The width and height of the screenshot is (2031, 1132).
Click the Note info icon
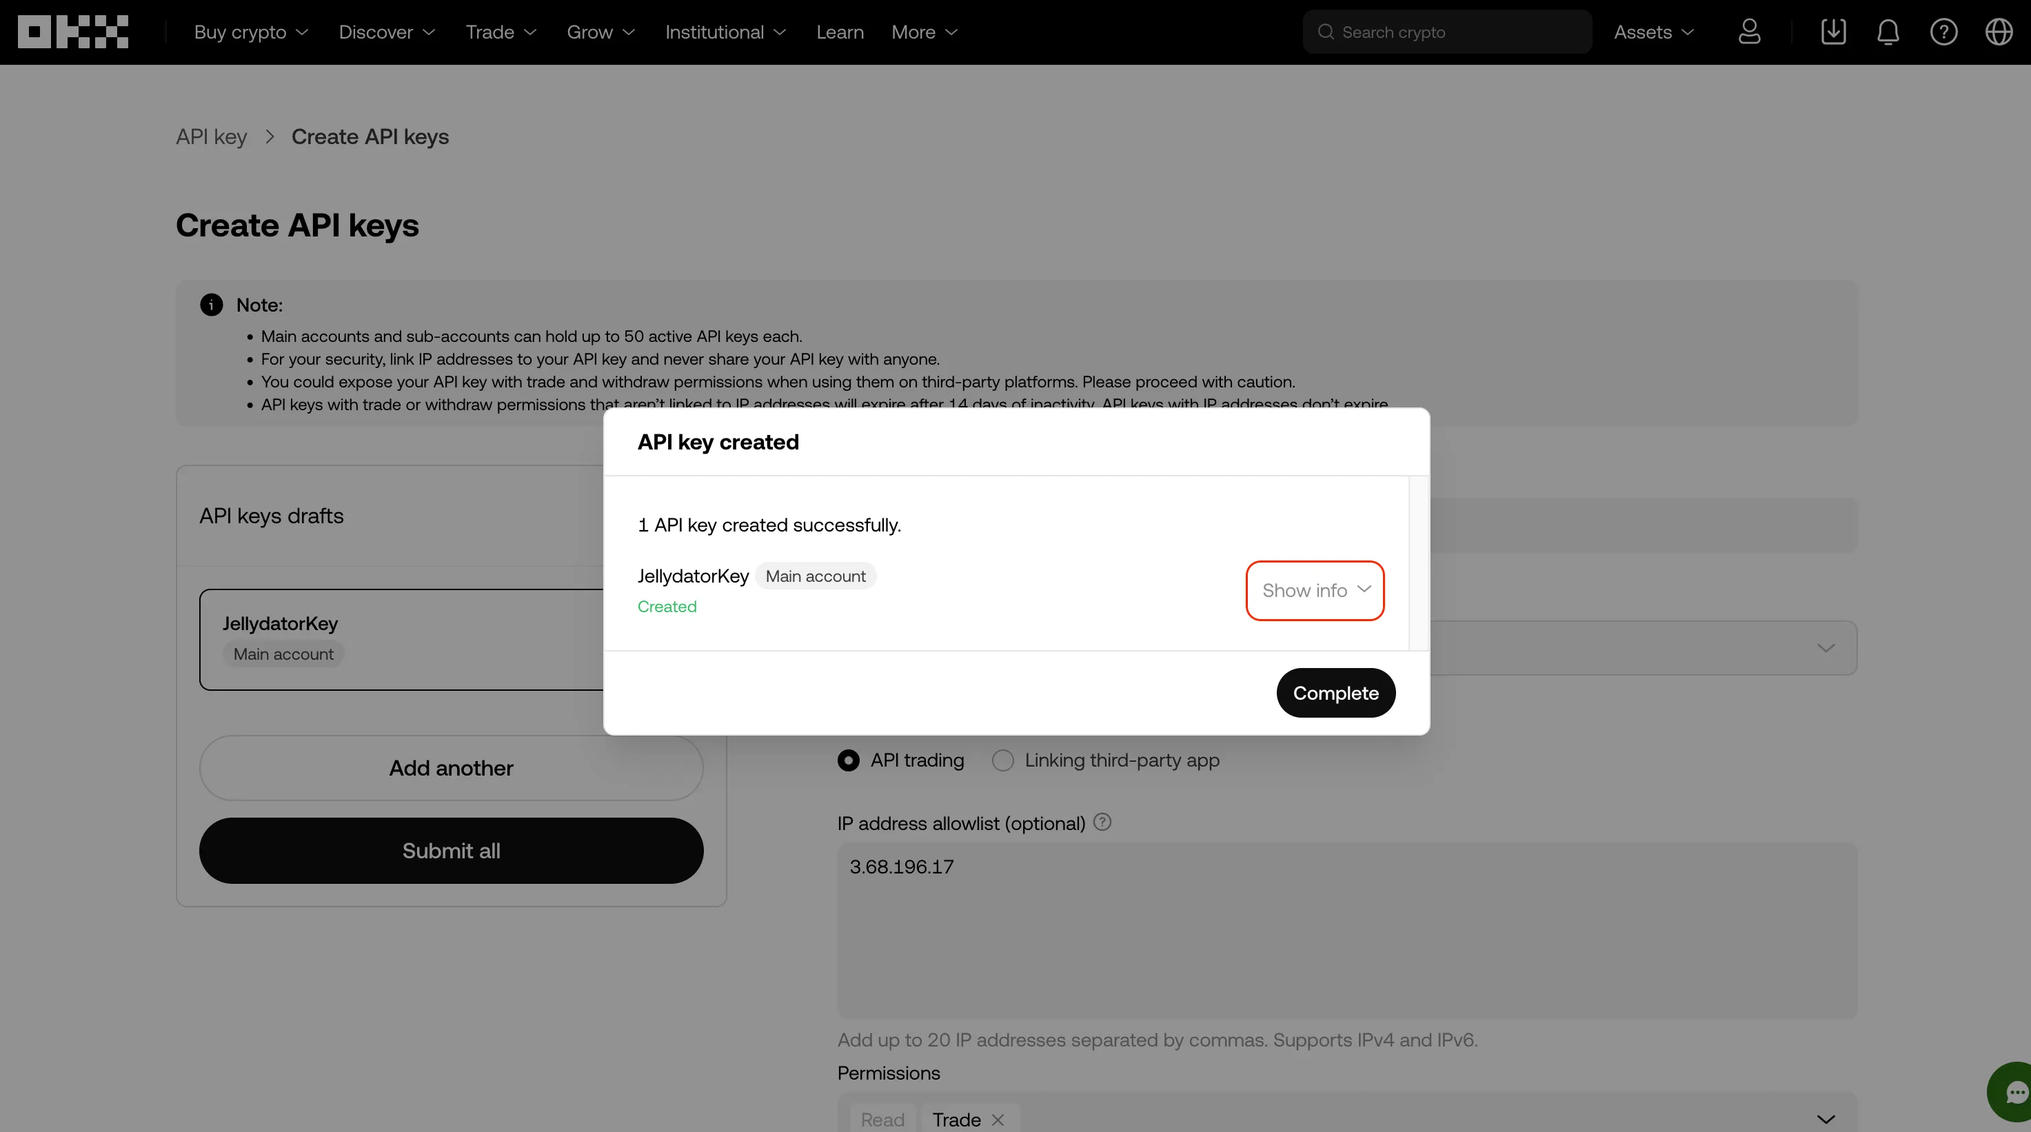(x=211, y=304)
